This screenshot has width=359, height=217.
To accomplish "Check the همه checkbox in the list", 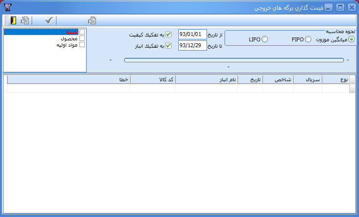I will 82,32.
